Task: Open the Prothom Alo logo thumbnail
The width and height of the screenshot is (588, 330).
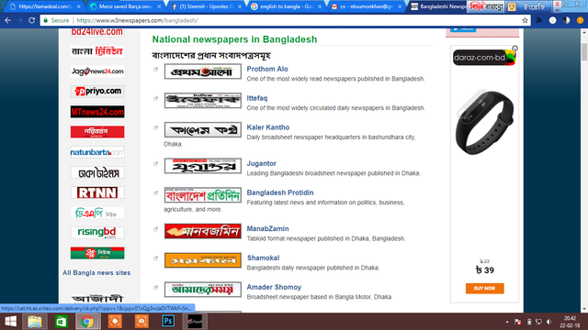Action: point(202,71)
